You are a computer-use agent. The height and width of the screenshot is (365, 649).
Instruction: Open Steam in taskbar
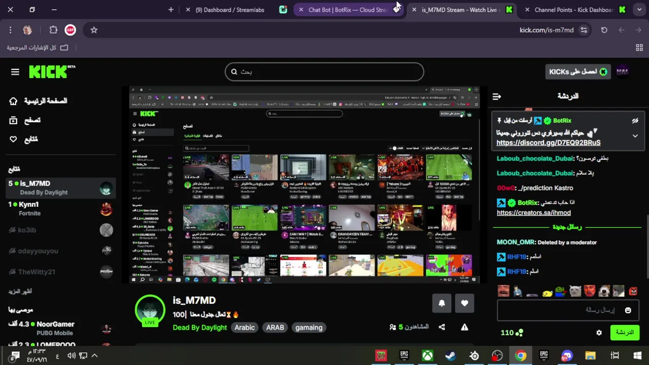coord(450,355)
